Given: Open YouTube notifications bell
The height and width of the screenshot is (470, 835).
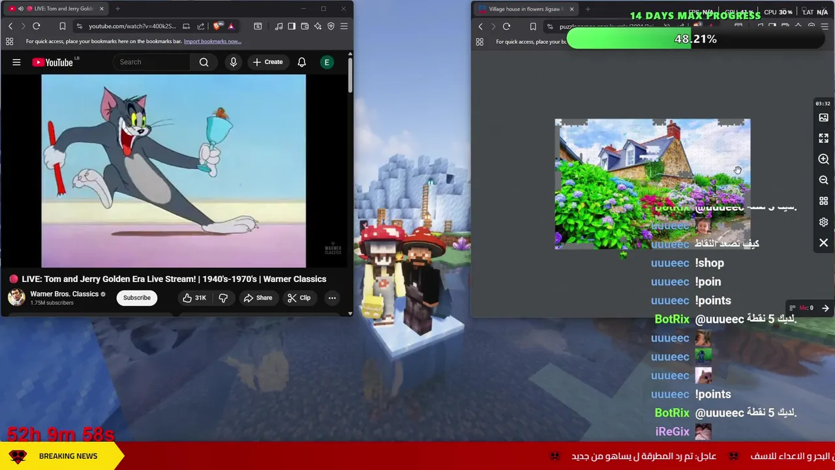Looking at the screenshot, I should point(301,62).
